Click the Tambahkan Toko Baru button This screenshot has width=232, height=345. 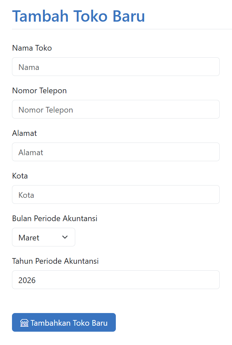(64, 322)
